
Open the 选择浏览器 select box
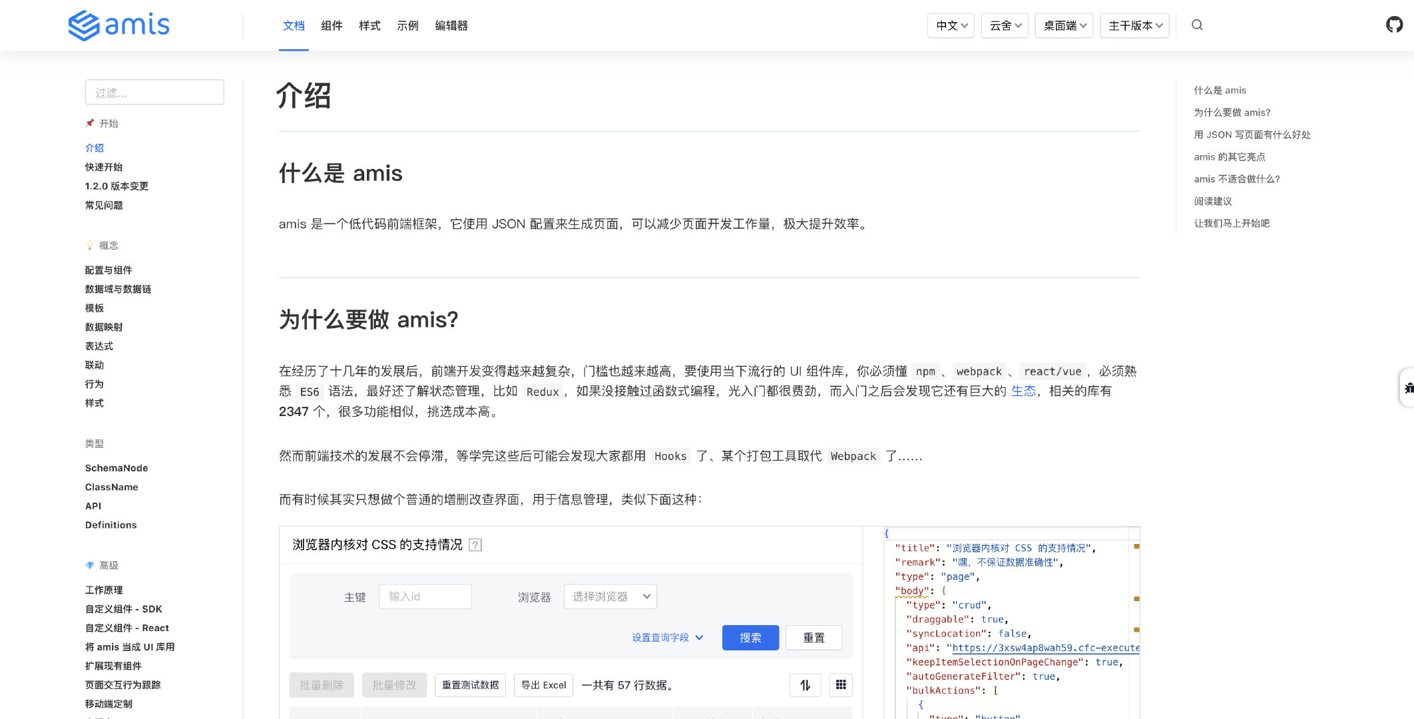click(x=610, y=597)
